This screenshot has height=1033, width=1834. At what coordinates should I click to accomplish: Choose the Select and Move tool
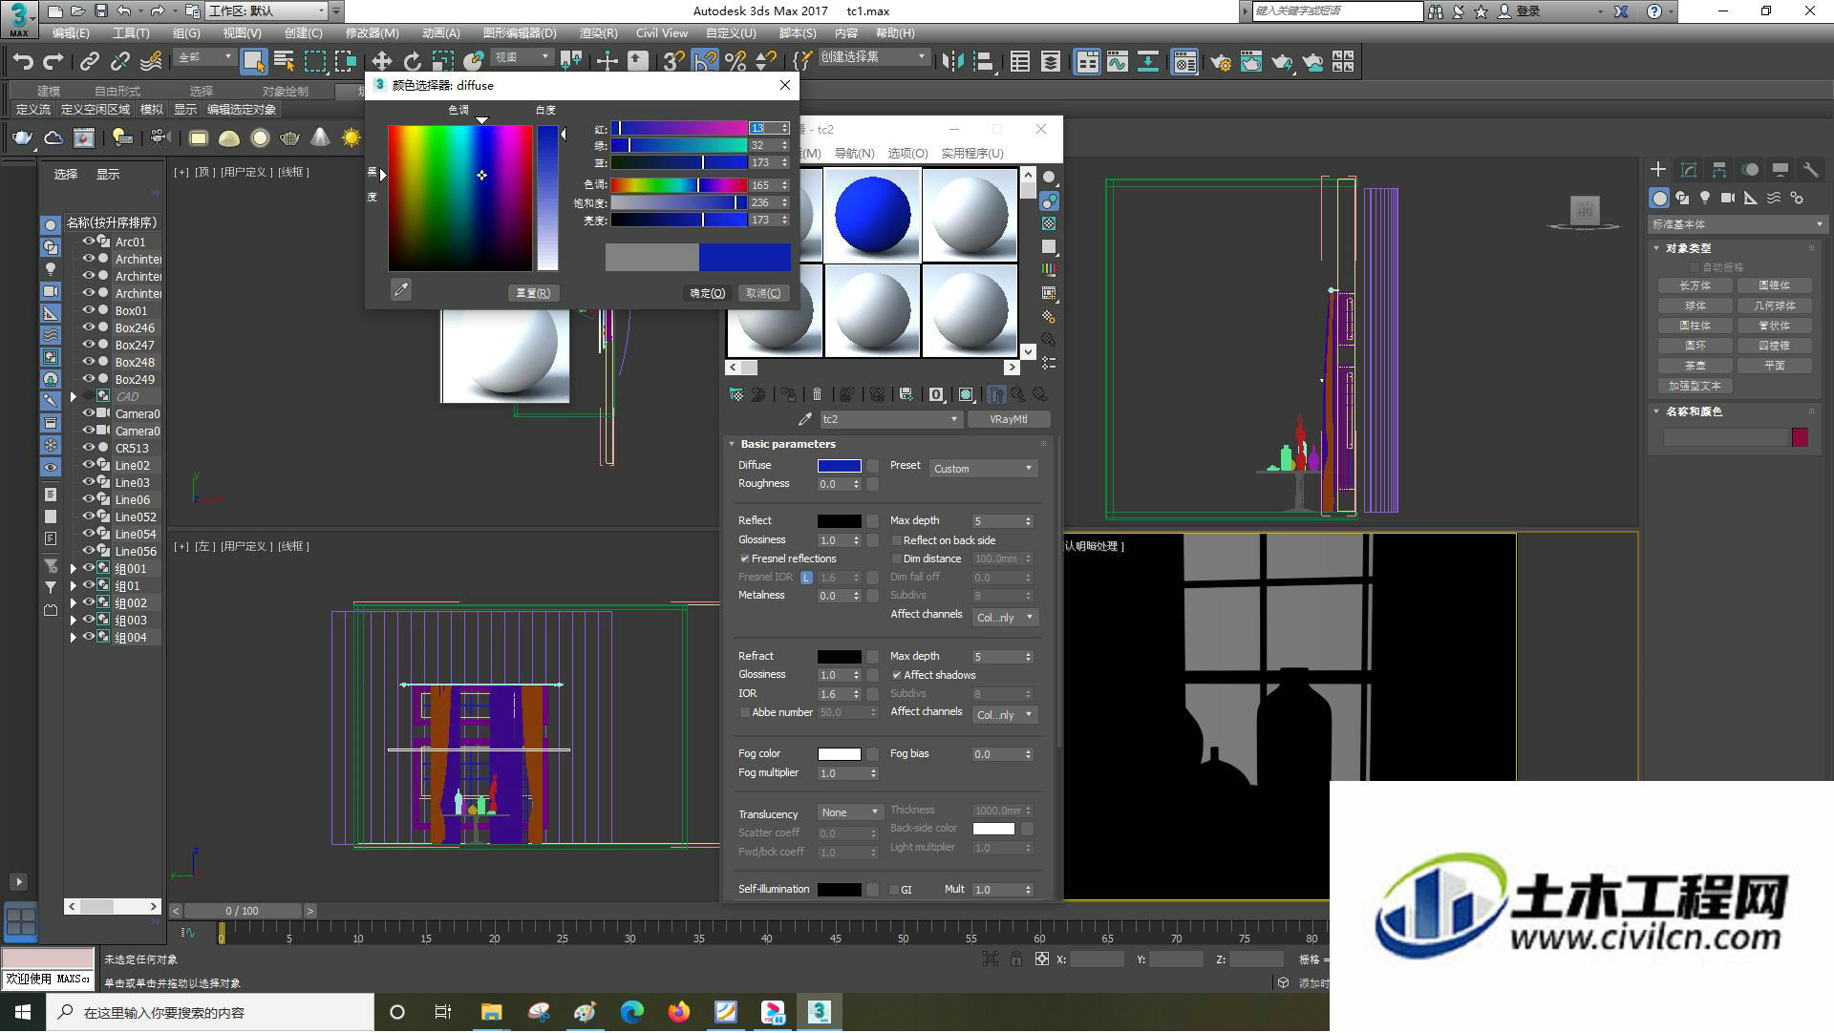pos(382,62)
